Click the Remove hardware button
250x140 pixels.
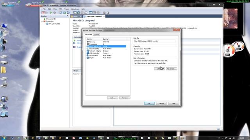point(125,98)
